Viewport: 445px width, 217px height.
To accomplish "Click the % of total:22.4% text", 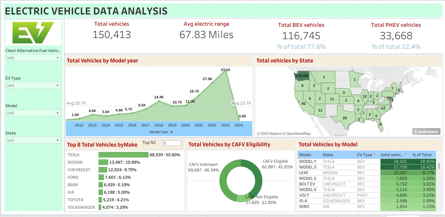I will [x=396, y=47].
